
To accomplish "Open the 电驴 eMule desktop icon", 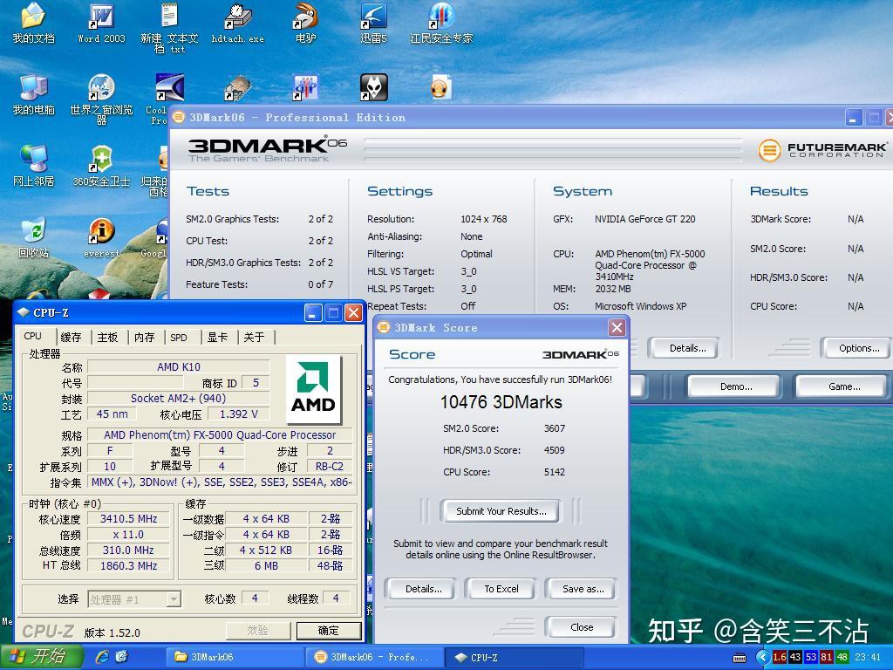I will click(x=303, y=19).
